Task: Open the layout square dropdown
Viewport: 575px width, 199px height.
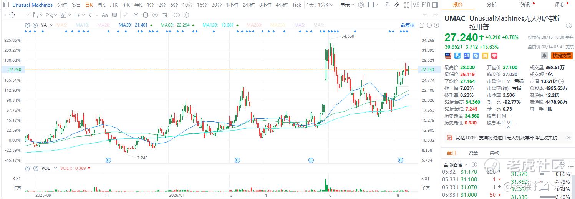Action: (x=373, y=5)
